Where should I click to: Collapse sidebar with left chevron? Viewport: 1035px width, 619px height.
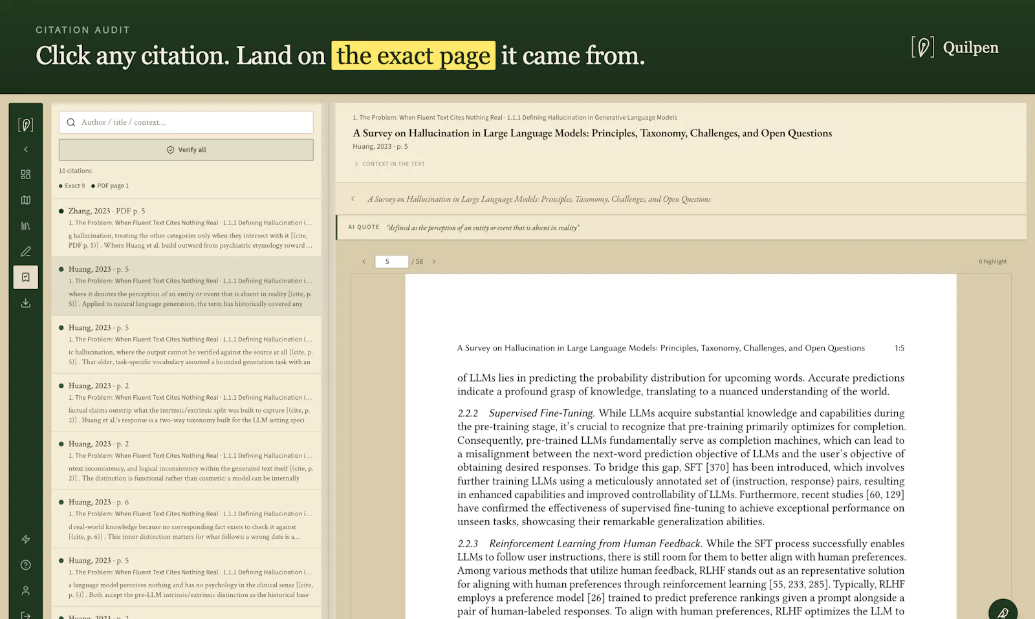pos(26,149)
